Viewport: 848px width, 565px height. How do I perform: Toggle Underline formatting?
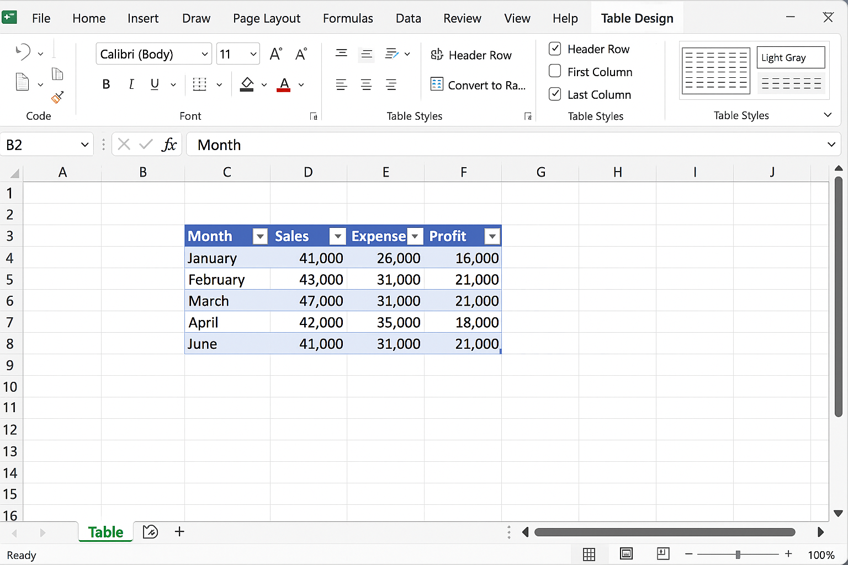click(155, 84)
